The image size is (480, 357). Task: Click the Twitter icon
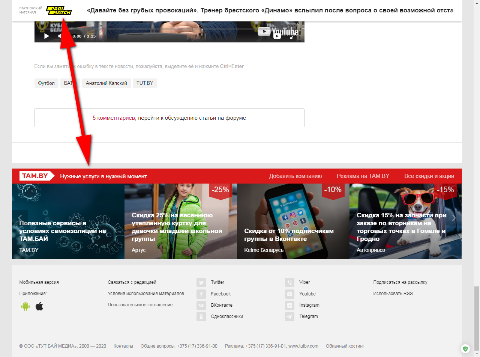pyautogui.click(x=201, y=283)
